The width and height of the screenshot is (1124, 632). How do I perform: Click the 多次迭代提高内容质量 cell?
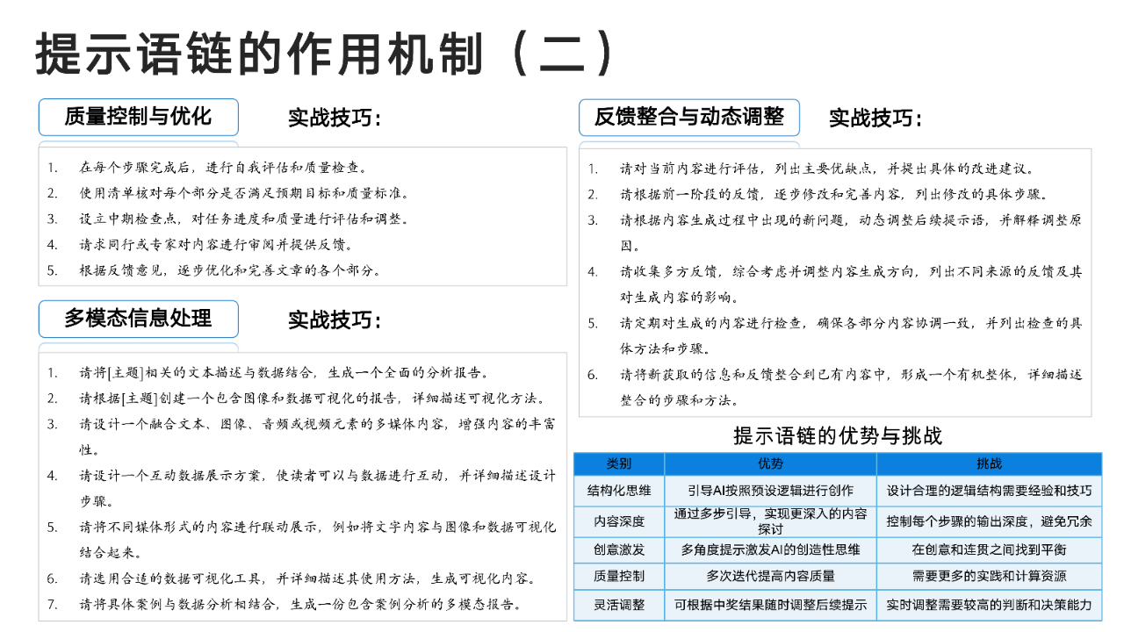pos(770,577)
